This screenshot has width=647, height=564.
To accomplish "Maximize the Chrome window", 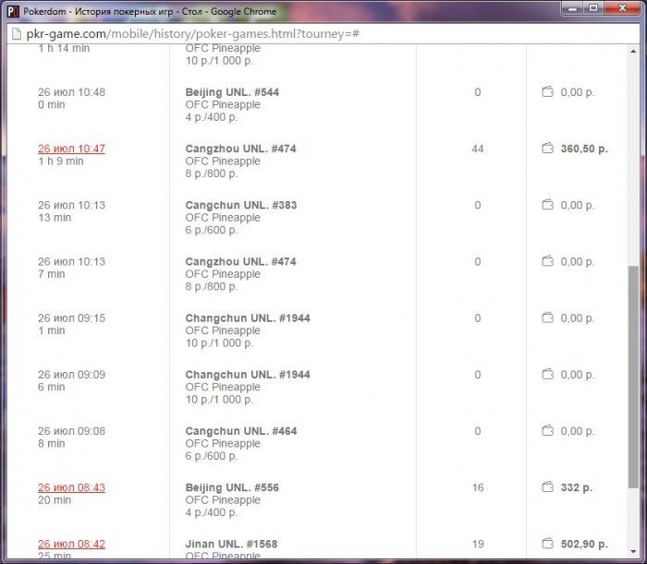I will click(x=593, y=8).
